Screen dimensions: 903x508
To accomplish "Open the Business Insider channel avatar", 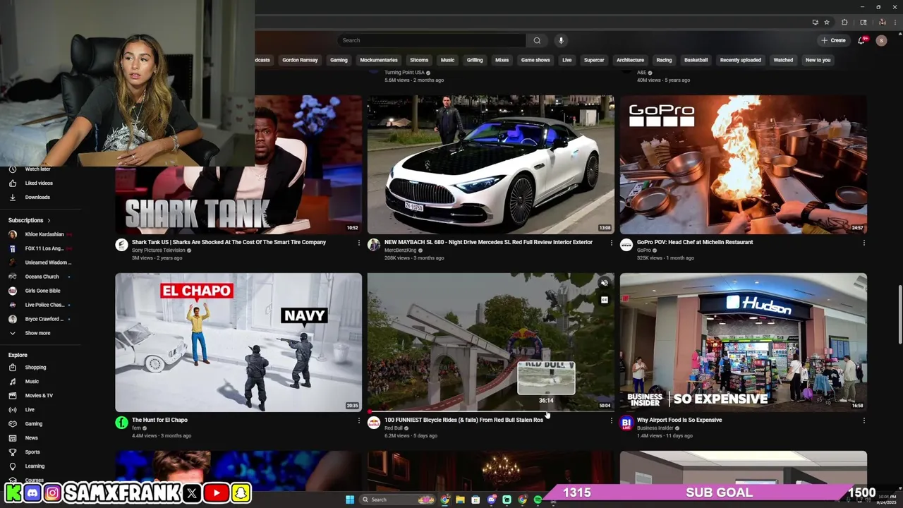I will coord(626,423).
